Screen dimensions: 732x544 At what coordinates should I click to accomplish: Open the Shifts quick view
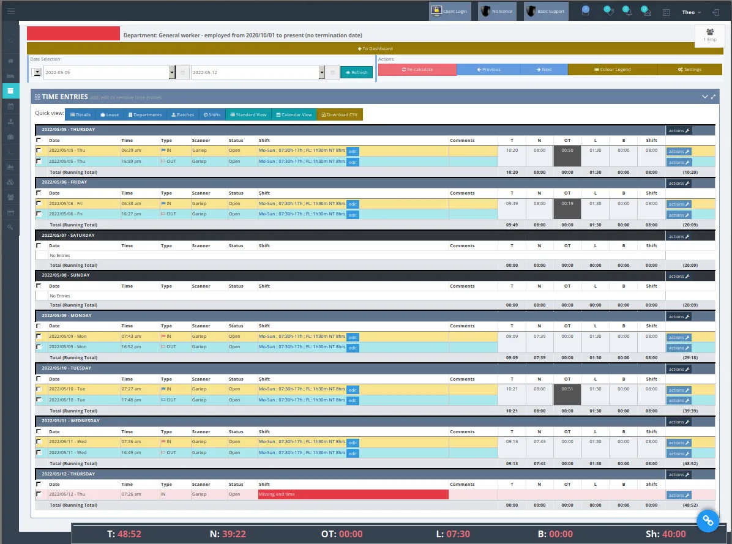pos(212,115)
